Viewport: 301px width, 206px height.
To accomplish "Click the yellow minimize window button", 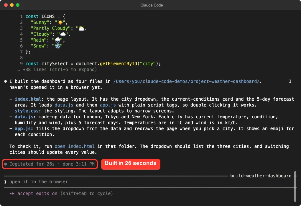I will (x=12, y=5).
